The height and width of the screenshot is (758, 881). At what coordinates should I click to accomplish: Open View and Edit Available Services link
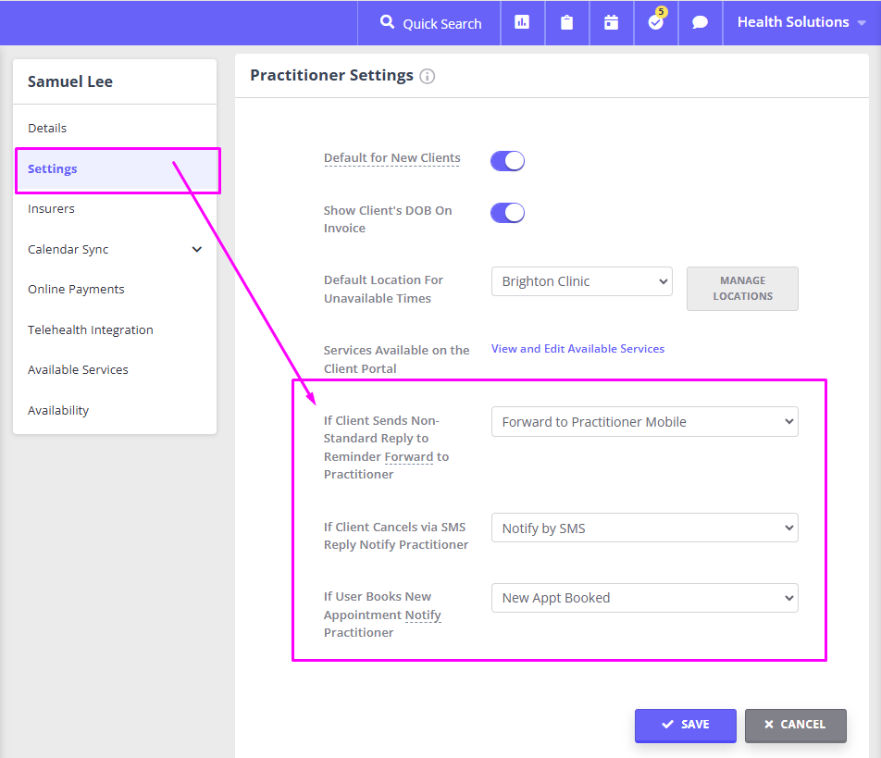point(577,348)
